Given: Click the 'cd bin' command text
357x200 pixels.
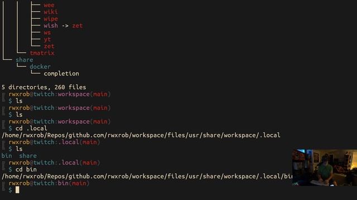Looking at the screenshot, I should tap(26, 169).
